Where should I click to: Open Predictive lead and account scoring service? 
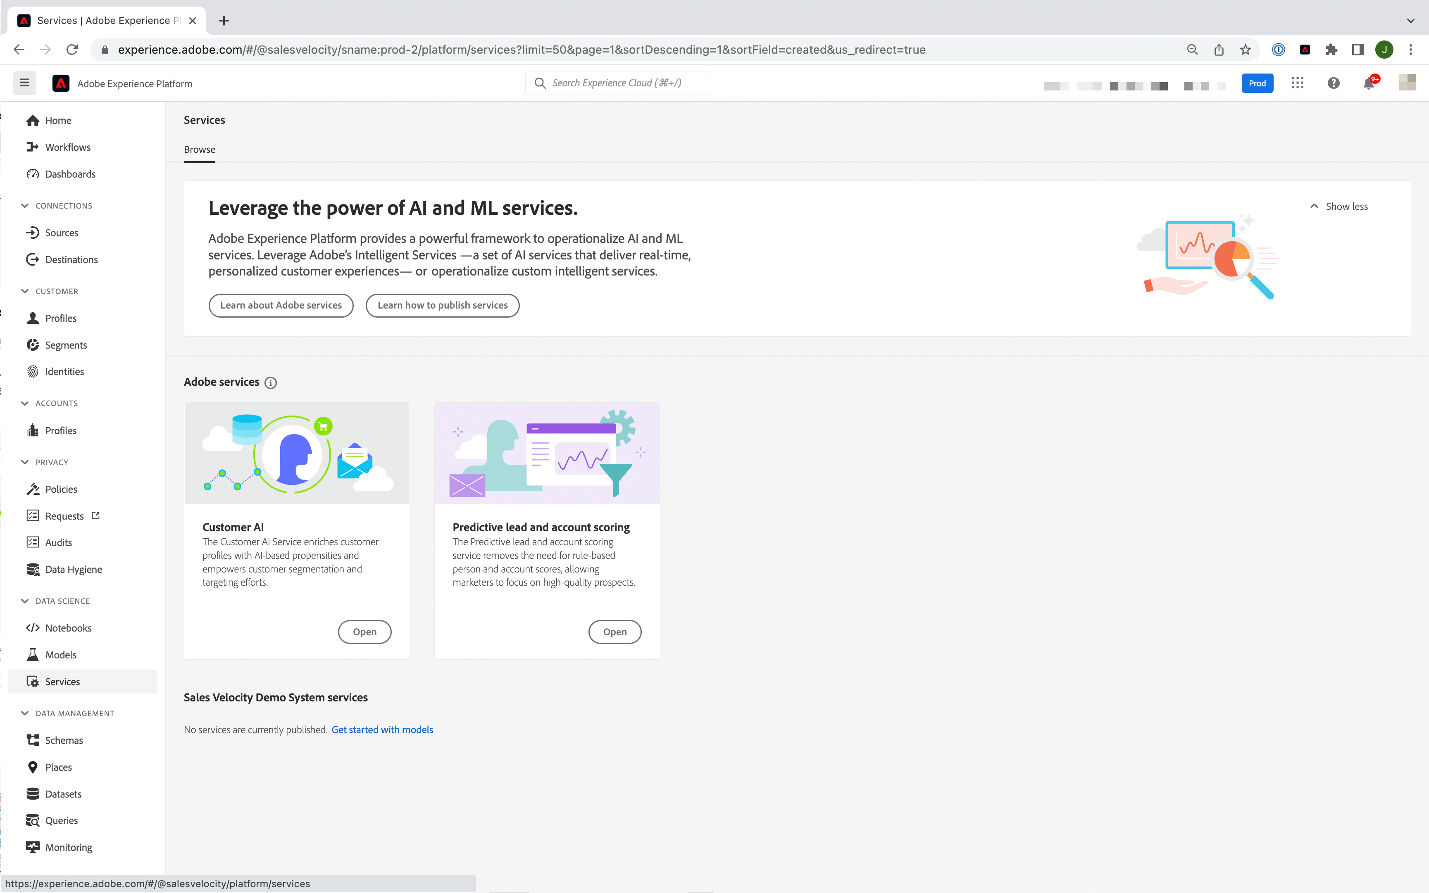tap(614, 631)
